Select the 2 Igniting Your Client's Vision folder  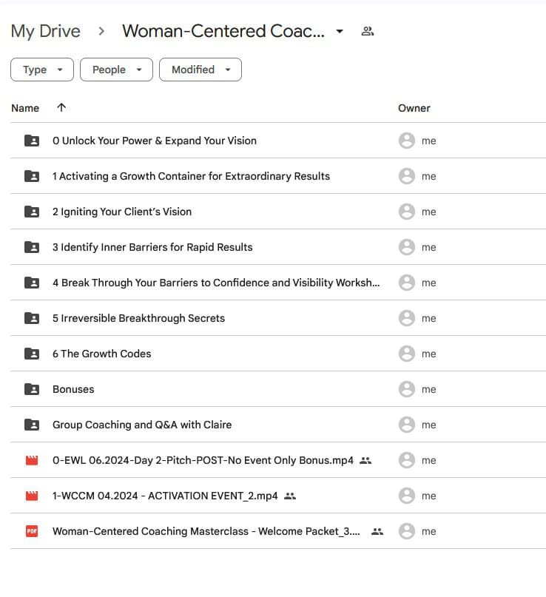[x=122, y=212]
